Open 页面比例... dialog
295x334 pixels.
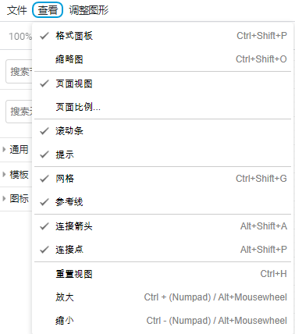point(162,107)
